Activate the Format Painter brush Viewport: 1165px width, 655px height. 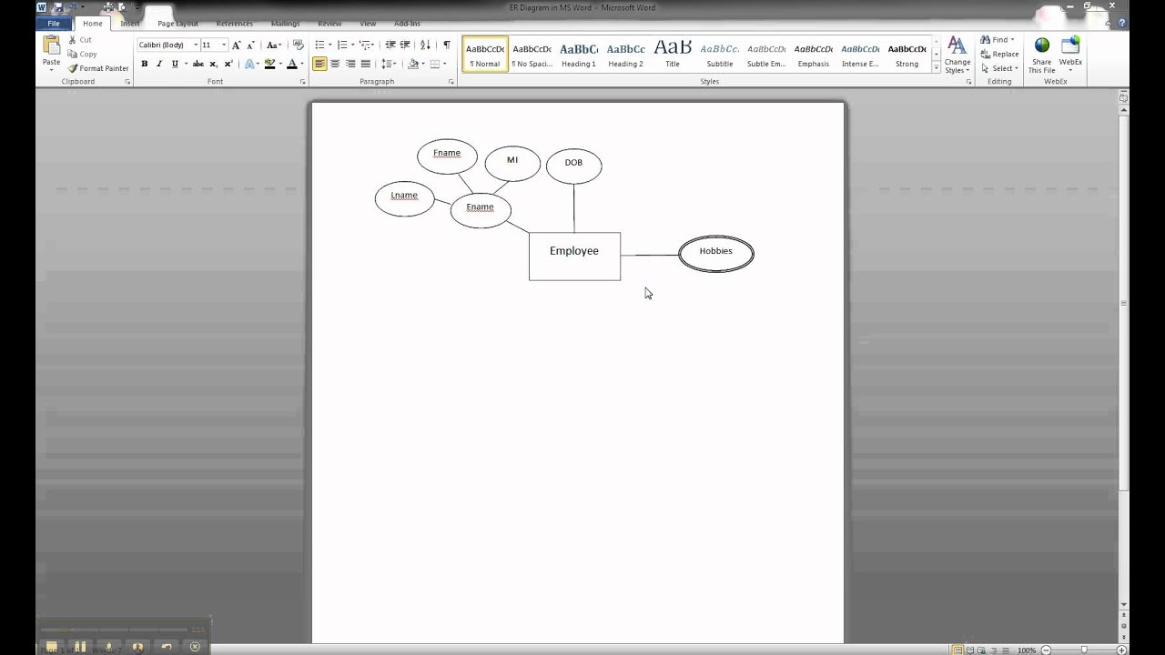pyautogui.click(x=98, y=68)
